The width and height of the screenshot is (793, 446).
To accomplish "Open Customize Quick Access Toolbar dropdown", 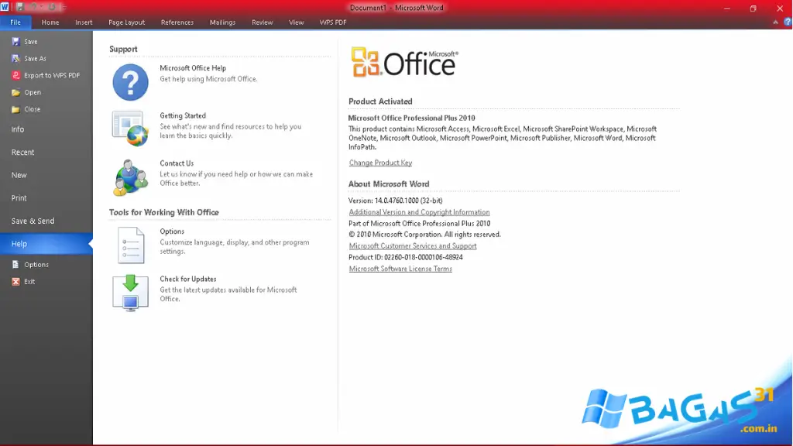I will click(x=64, y=7).
